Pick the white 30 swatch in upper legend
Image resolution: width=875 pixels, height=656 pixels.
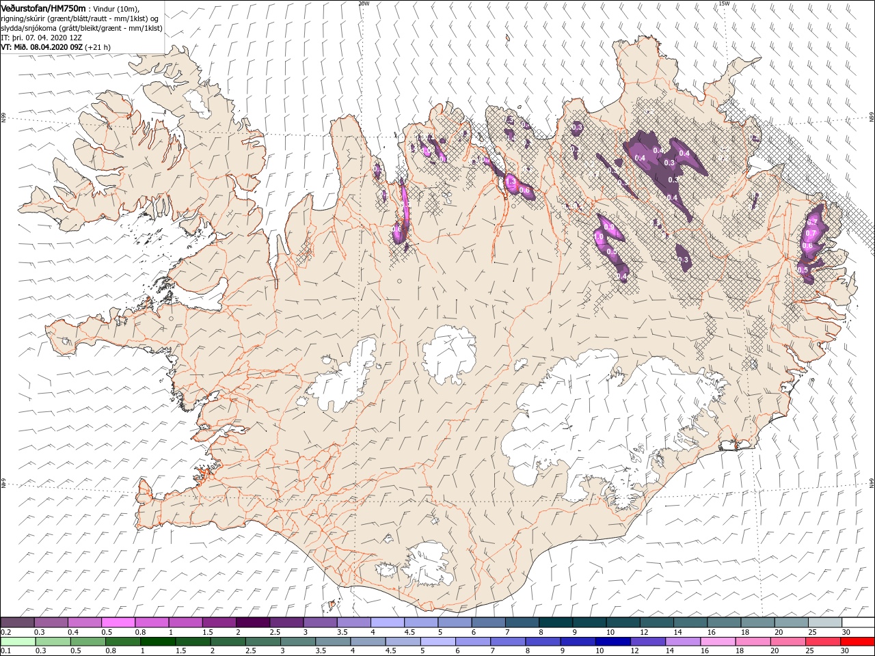(858, 623)
